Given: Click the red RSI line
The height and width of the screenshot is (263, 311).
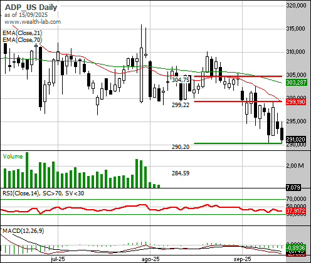Looking at the screenshot, I should pyautogui.click(x=141, y=209).
